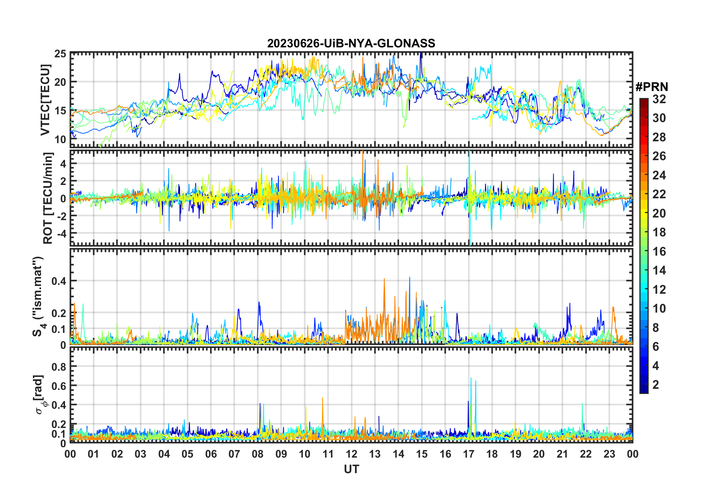Screen dimensions: 703x492
Task: Click colorbar tick label 26
Action: click(x=659, y=156)
